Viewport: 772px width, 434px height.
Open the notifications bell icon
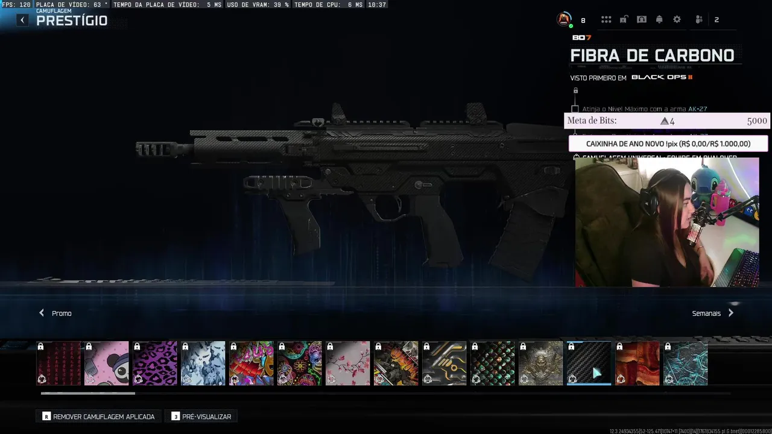[659, 19]
